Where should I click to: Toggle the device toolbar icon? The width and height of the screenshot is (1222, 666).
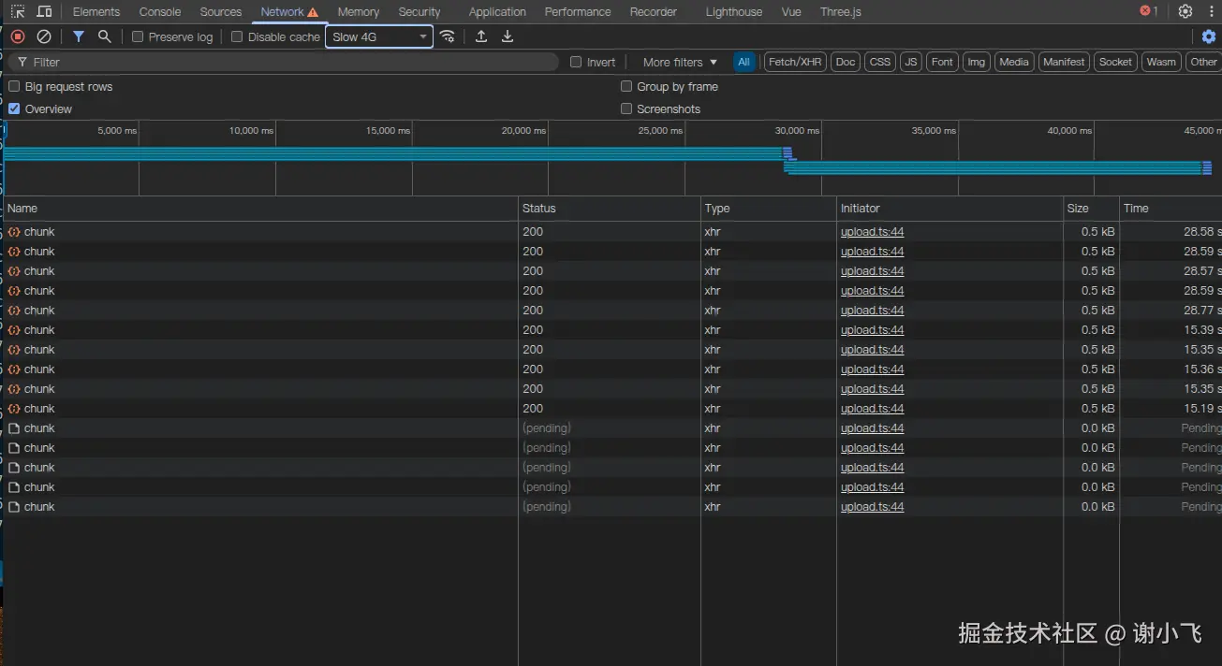[x=44, y=12]
